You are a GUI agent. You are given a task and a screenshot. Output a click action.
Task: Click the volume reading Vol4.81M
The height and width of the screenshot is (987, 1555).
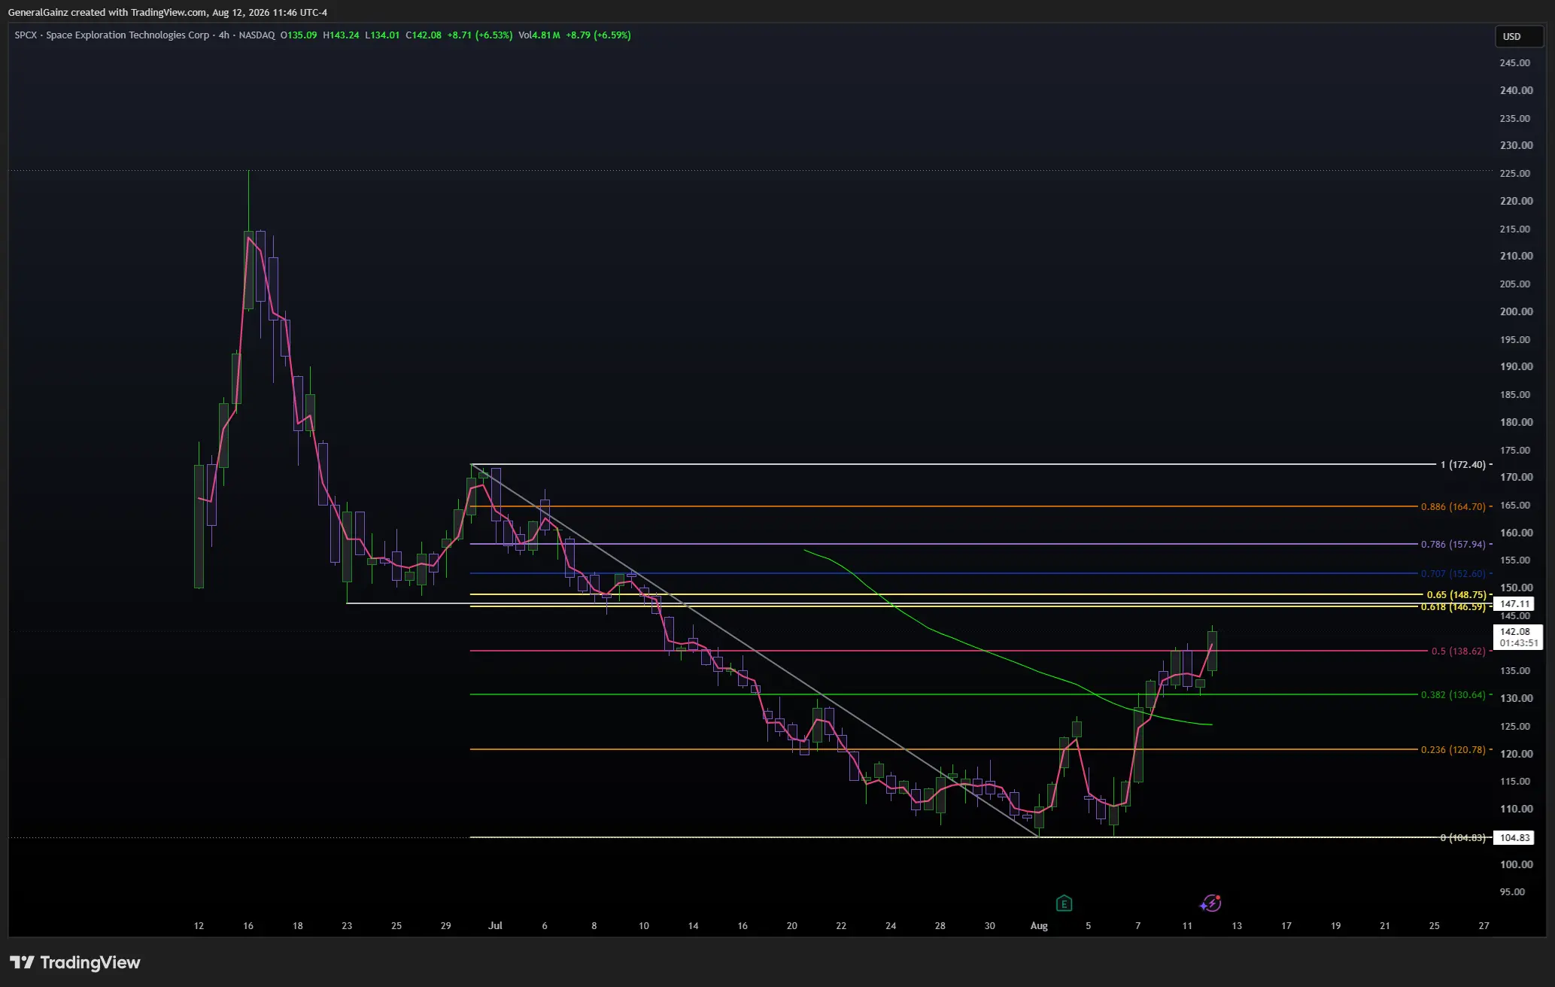pyautogui.click(x=539, y=35)
